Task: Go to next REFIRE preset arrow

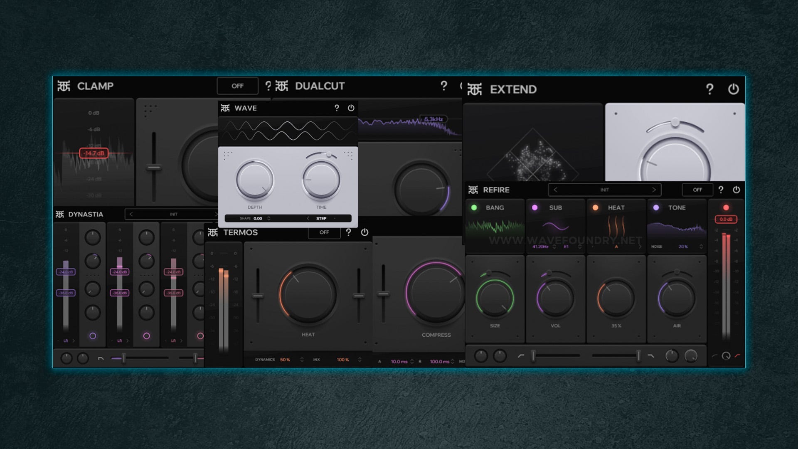Action: (x=654, y=190)
